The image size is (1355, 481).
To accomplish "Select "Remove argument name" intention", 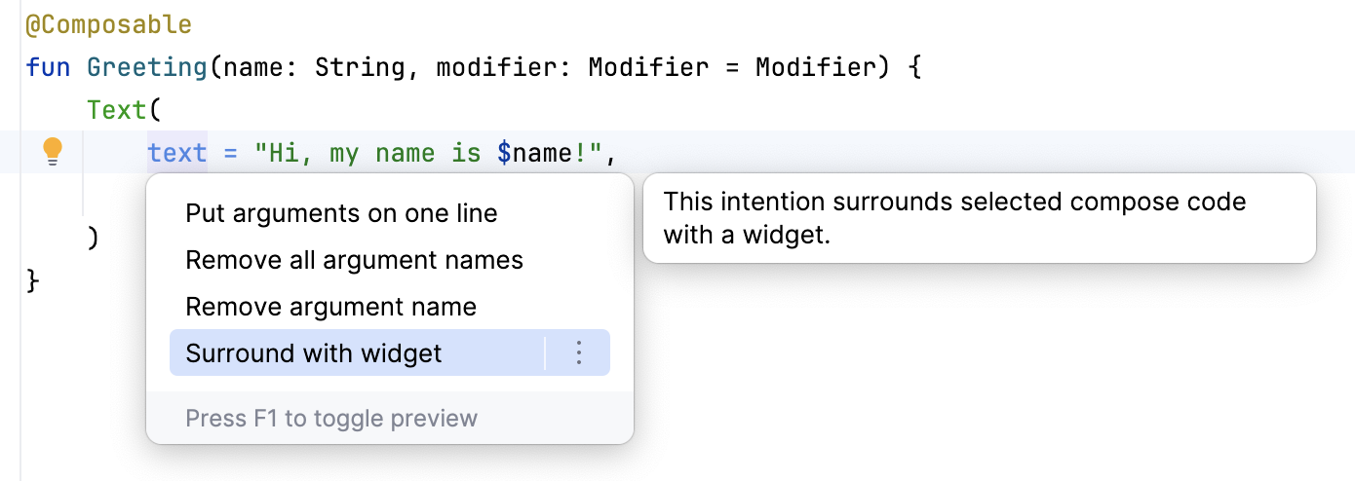I will click(330, 307).
